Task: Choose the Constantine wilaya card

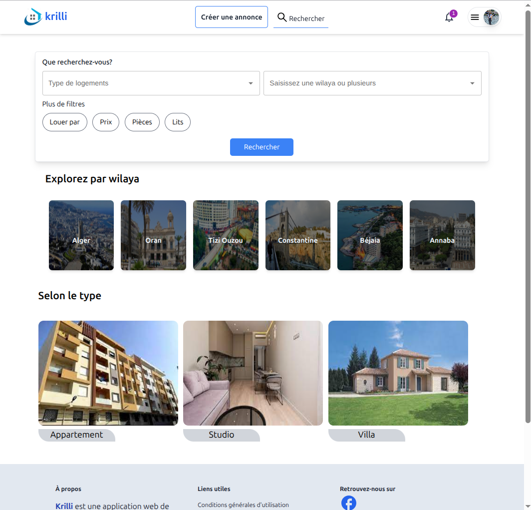Action: coord(298,235)
